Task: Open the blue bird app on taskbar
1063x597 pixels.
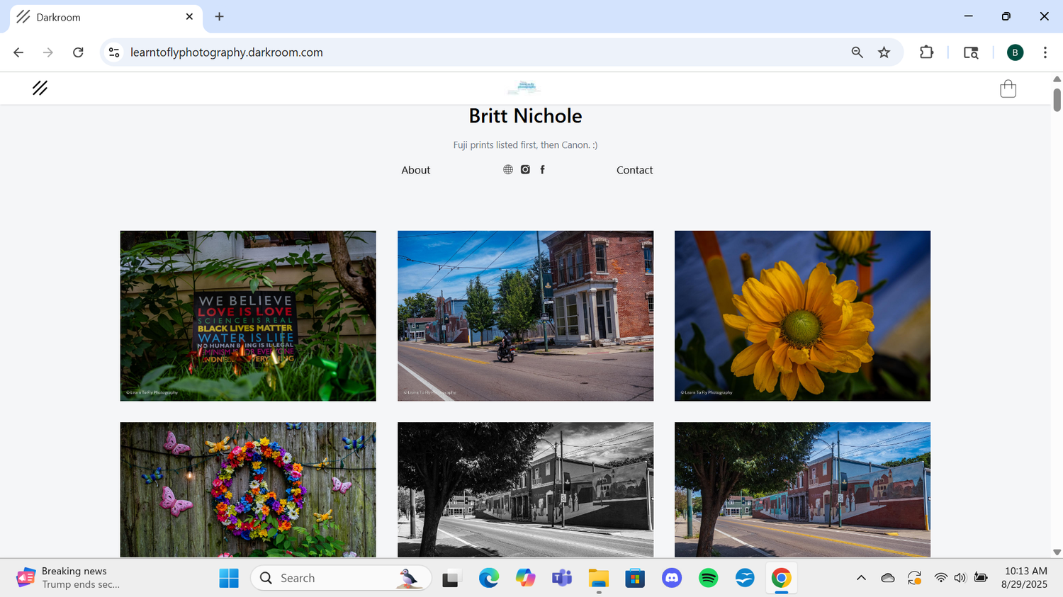Action: pyautogui.click(x=745, y=578)
